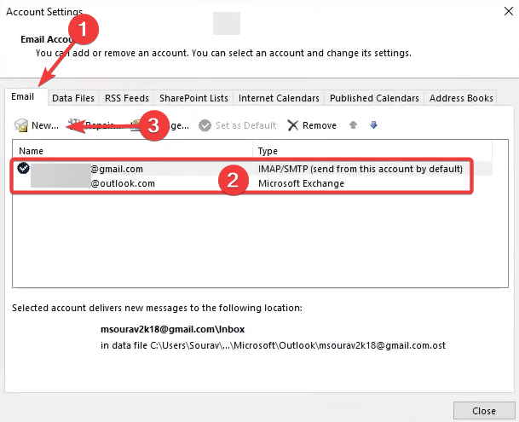
Task: Click the Type column header
Action: coord(372,151)
